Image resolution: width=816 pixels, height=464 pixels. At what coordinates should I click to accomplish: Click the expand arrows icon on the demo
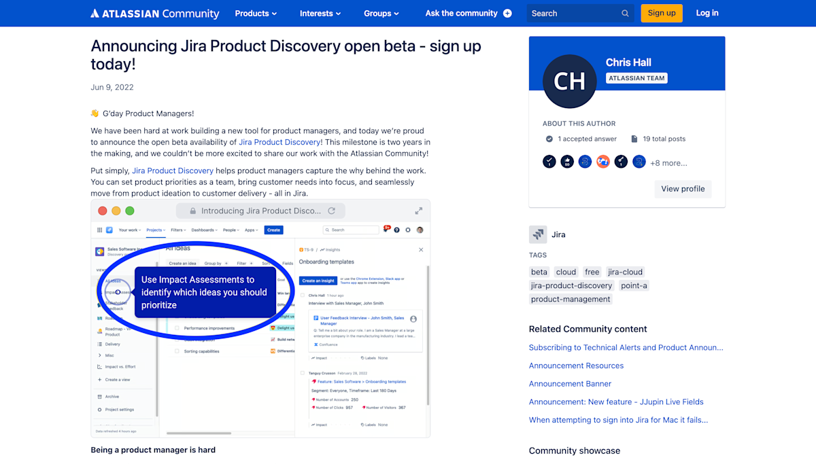419,211
